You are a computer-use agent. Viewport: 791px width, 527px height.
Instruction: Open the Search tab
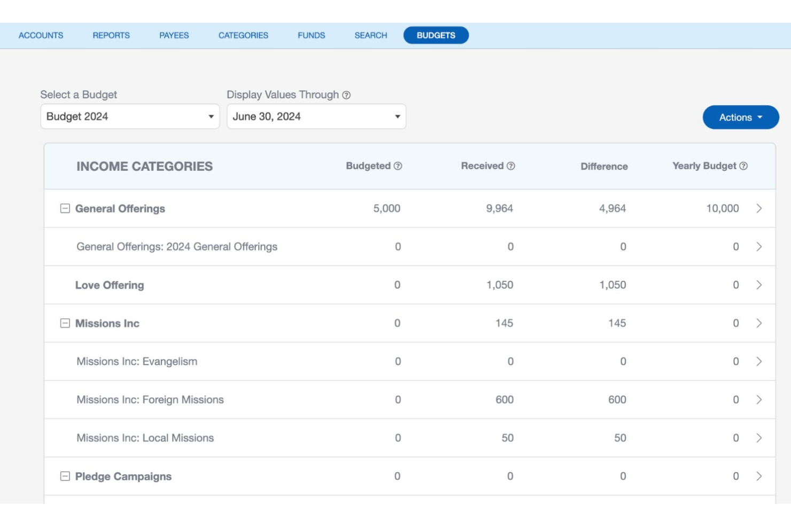[371, 35]
